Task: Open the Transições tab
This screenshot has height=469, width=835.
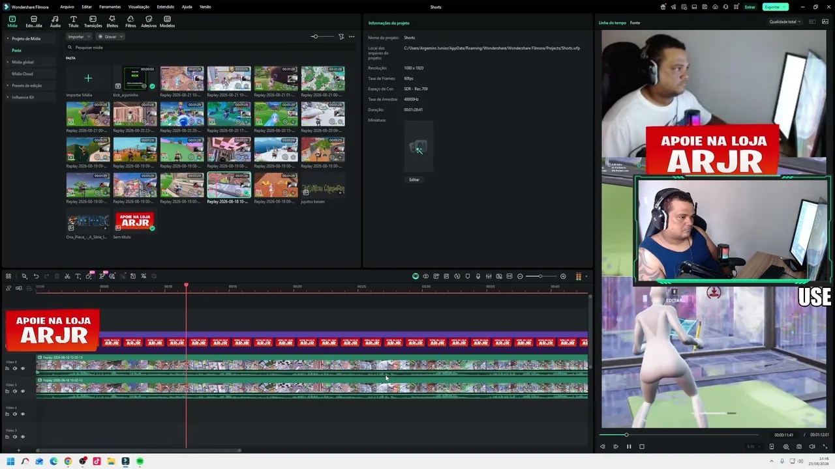Action: 93,21
